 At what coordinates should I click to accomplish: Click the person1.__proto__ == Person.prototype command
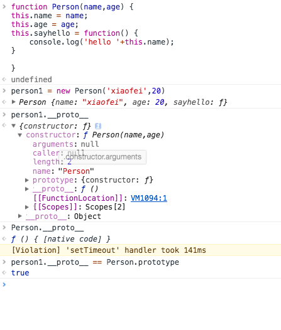tap(95, 262)
